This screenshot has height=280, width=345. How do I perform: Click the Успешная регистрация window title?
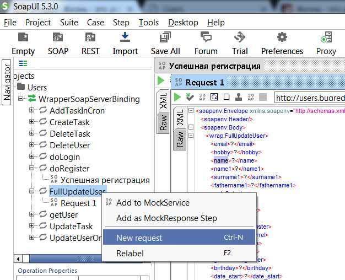click(215, 66)
